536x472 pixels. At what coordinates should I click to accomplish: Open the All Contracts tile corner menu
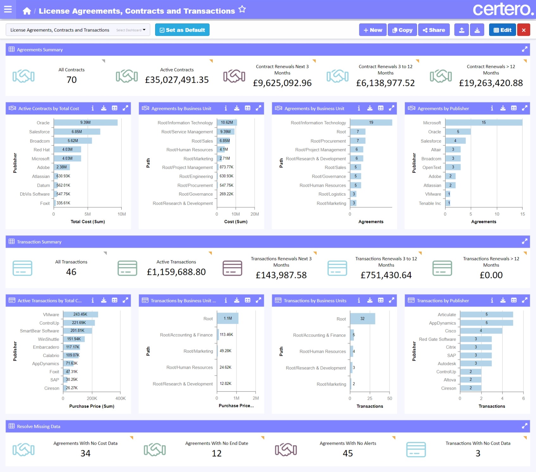coord(104,61)
